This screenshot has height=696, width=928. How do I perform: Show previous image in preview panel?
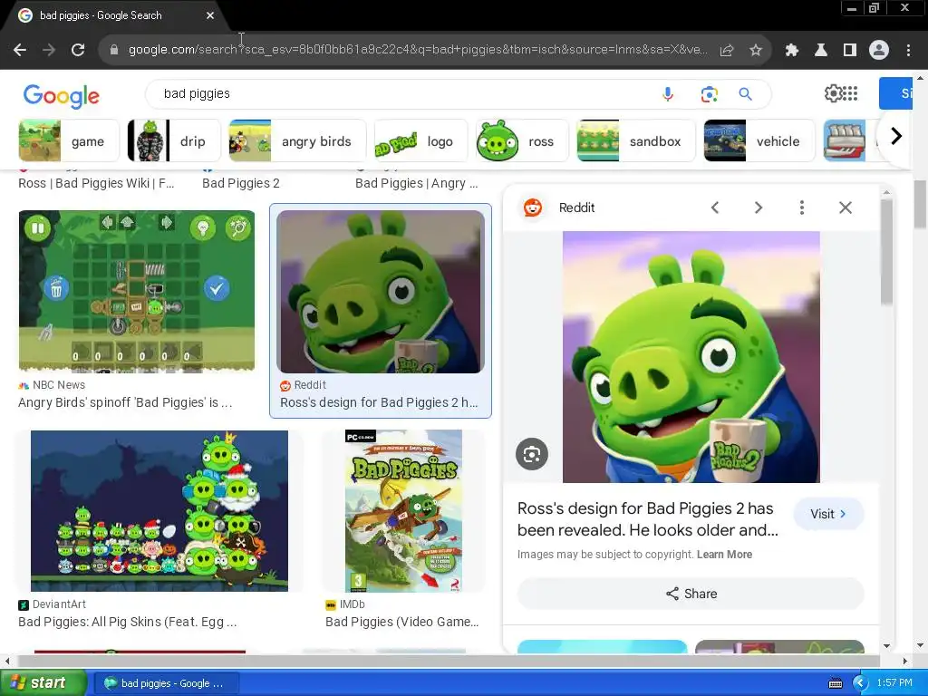(x=715, y=208)
